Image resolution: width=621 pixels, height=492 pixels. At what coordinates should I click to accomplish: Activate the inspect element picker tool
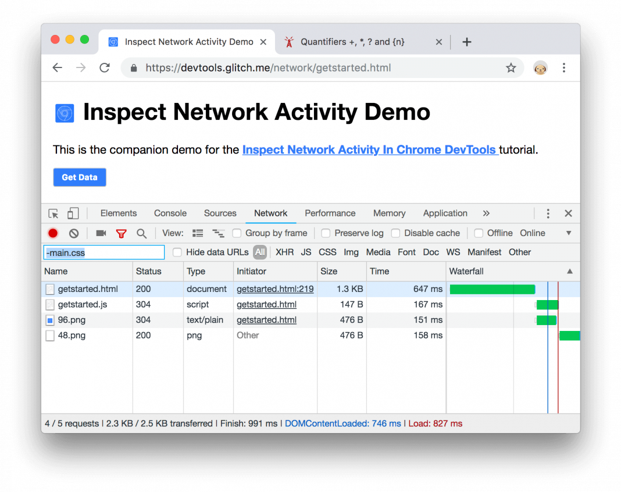click(x=52, y=213)
